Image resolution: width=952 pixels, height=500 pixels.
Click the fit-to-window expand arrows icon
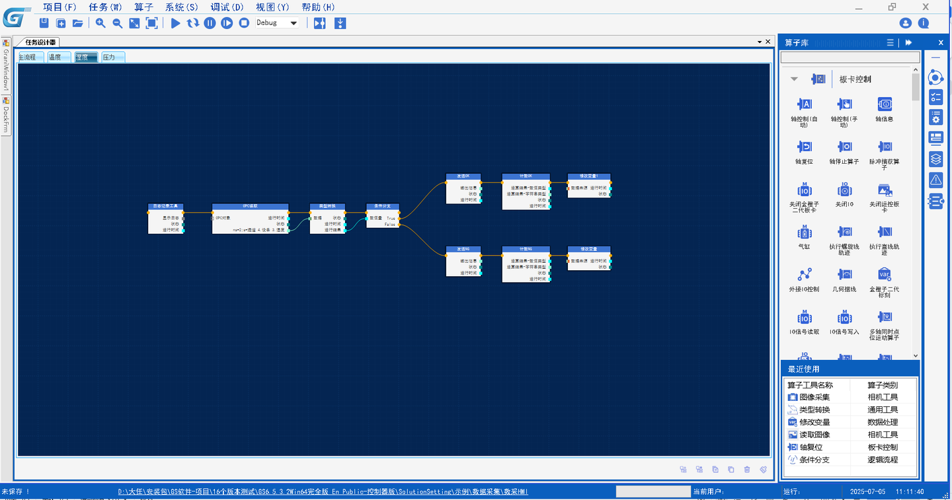pos(134,23)
